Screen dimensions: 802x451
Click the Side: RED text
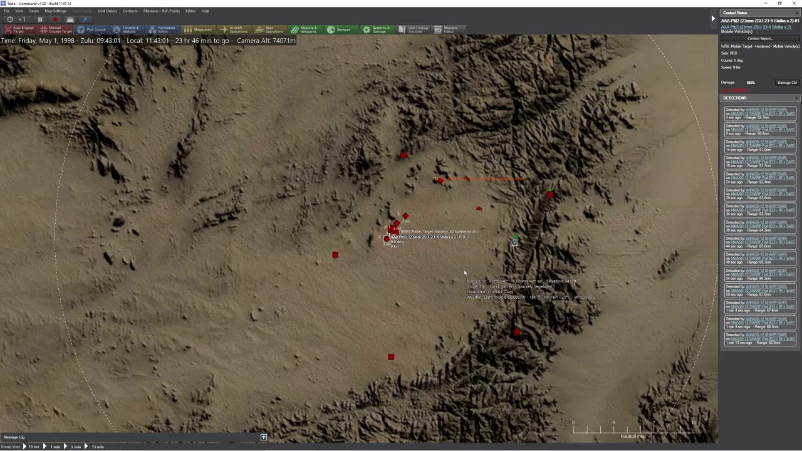tap(729, 53)
